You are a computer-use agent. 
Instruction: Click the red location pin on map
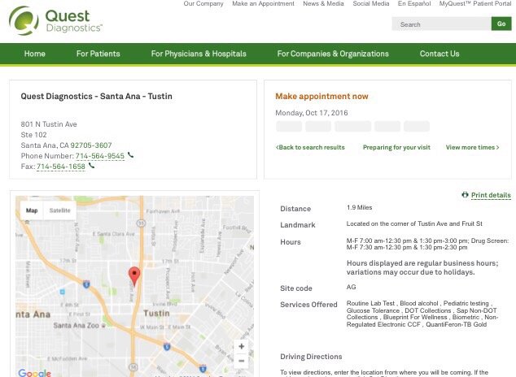[x=134, y=275]
